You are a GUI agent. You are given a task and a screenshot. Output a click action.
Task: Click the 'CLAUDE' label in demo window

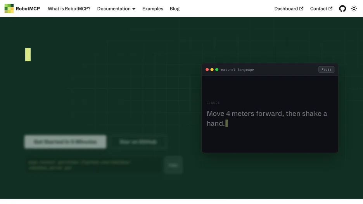(213, 103)
